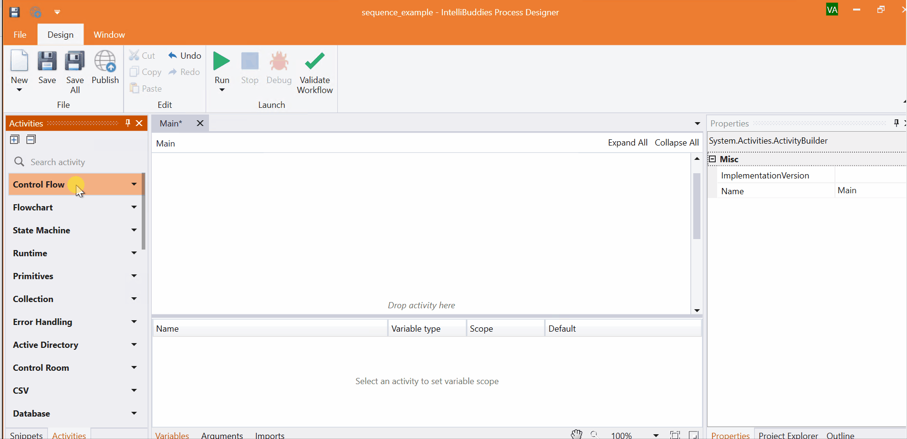The image size is (907, 439).
Task: Open the File menu
Action: [20, 34]
